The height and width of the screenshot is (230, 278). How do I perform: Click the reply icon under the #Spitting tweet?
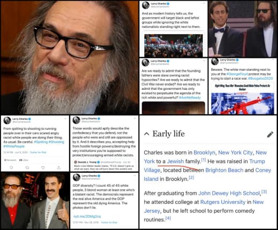(11, 167)
